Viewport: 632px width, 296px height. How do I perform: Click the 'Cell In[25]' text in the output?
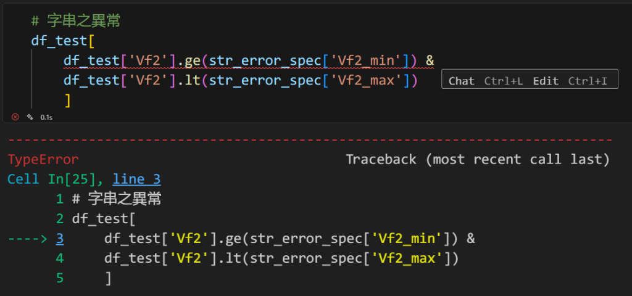(52, 179)
